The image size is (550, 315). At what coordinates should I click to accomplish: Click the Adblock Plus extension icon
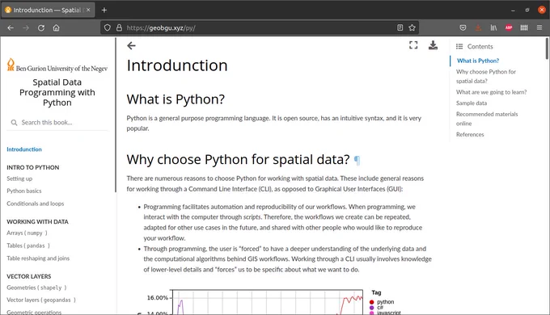tap(509, 27)
